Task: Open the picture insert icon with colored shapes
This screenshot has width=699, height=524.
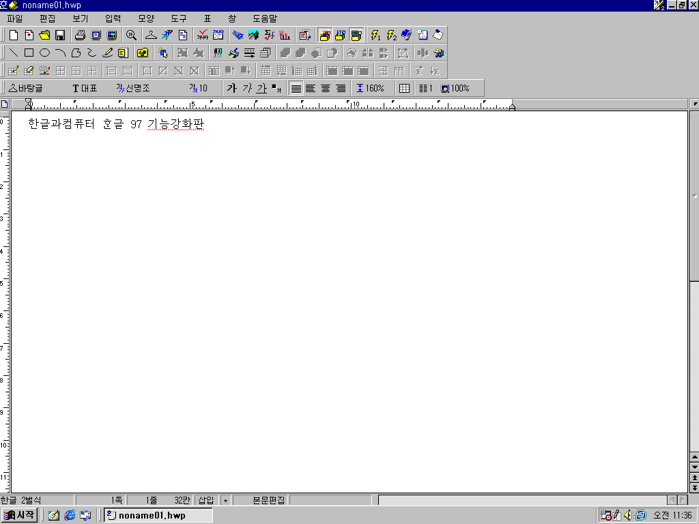Action: (143, 53)
